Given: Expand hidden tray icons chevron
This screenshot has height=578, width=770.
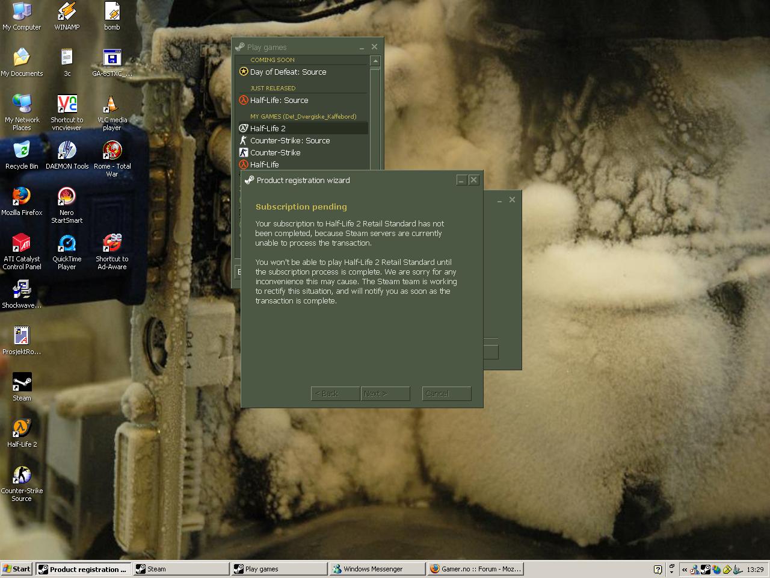Looking at the screenshot, I should point(685,570).
